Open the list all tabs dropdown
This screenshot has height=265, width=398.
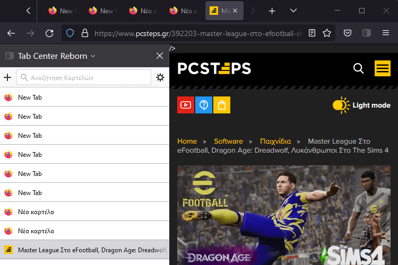tap(293, 11)
